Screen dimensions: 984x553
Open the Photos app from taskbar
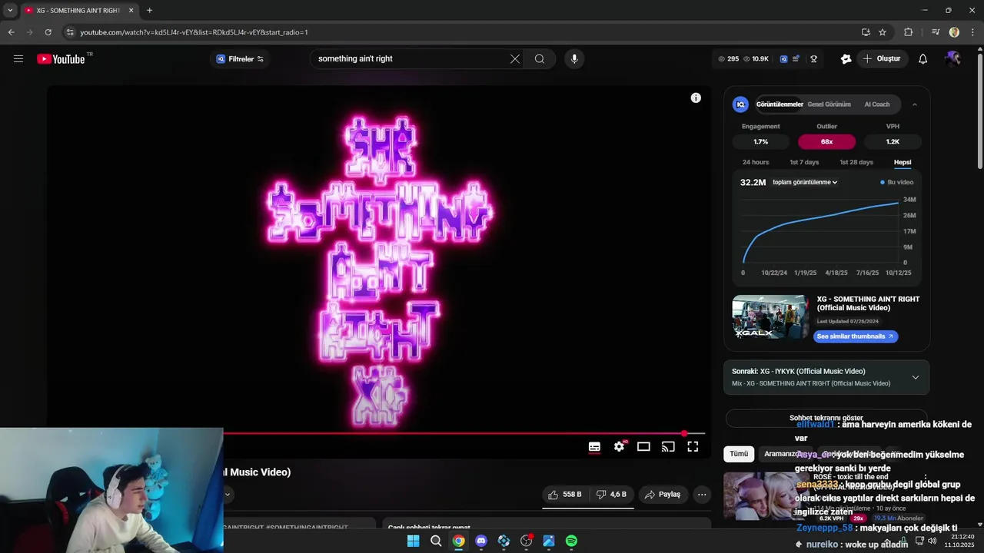point(549,541)
